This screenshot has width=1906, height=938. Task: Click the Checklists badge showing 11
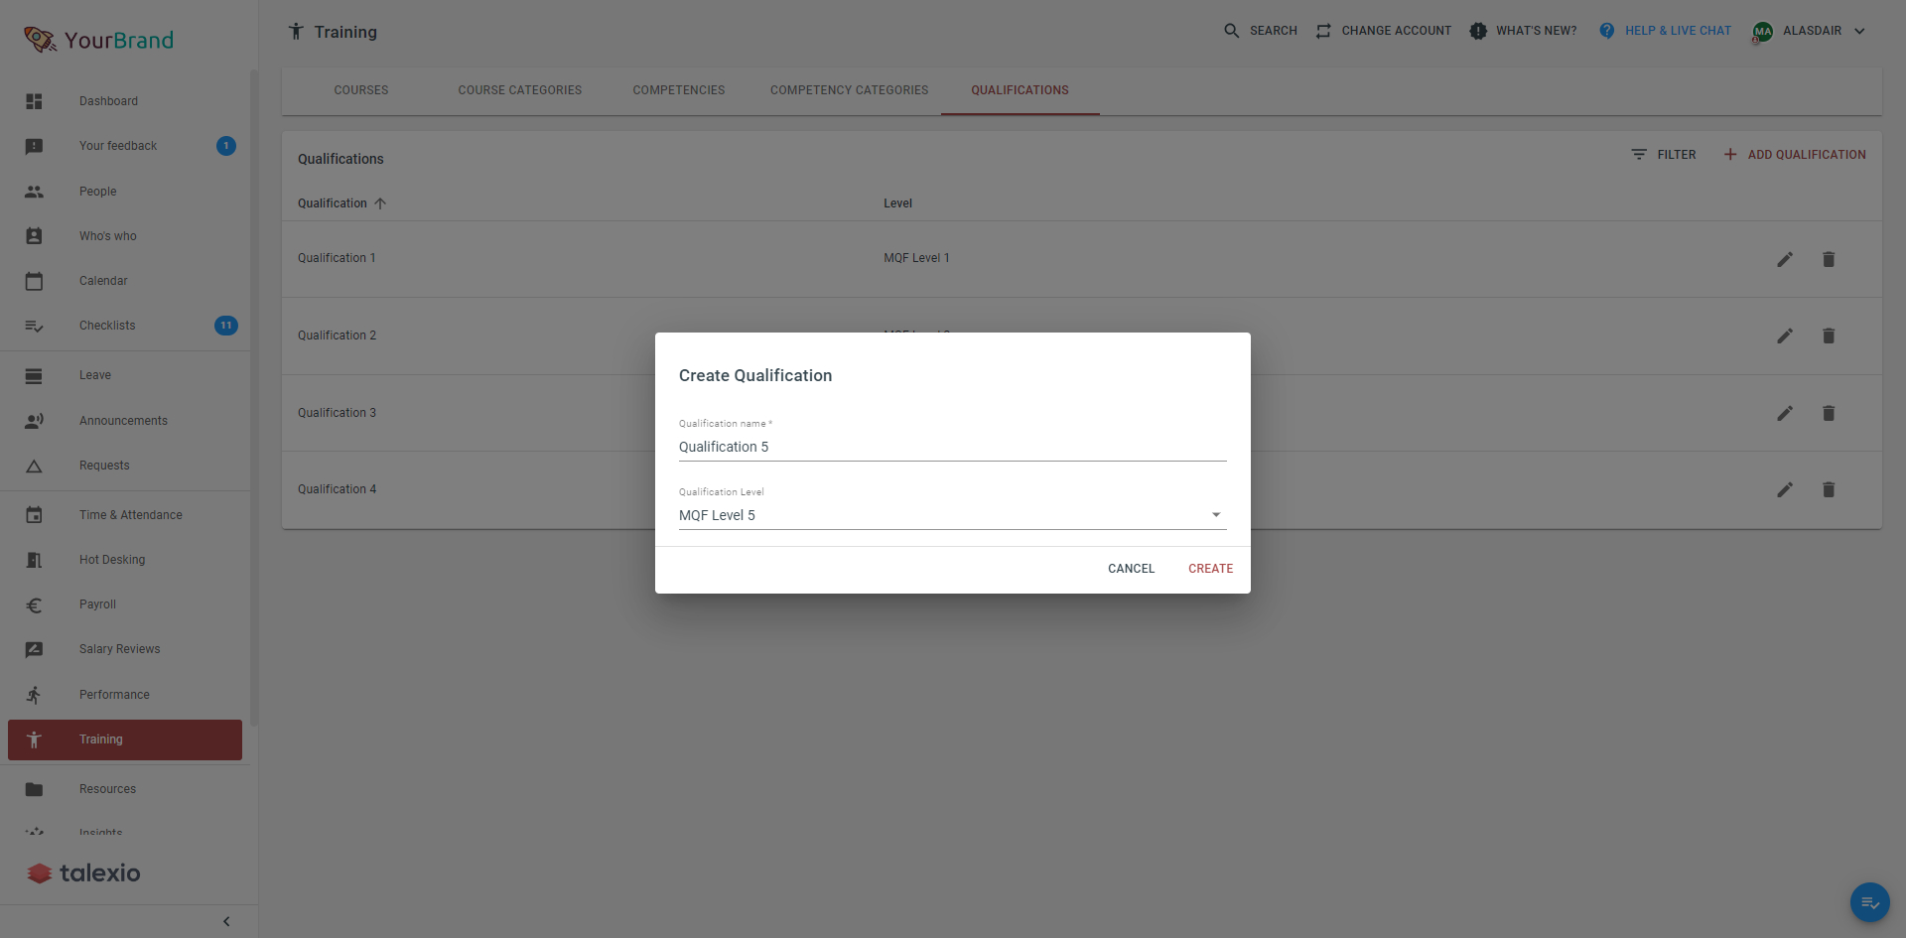pyautogui.click(x=226, y=326)
